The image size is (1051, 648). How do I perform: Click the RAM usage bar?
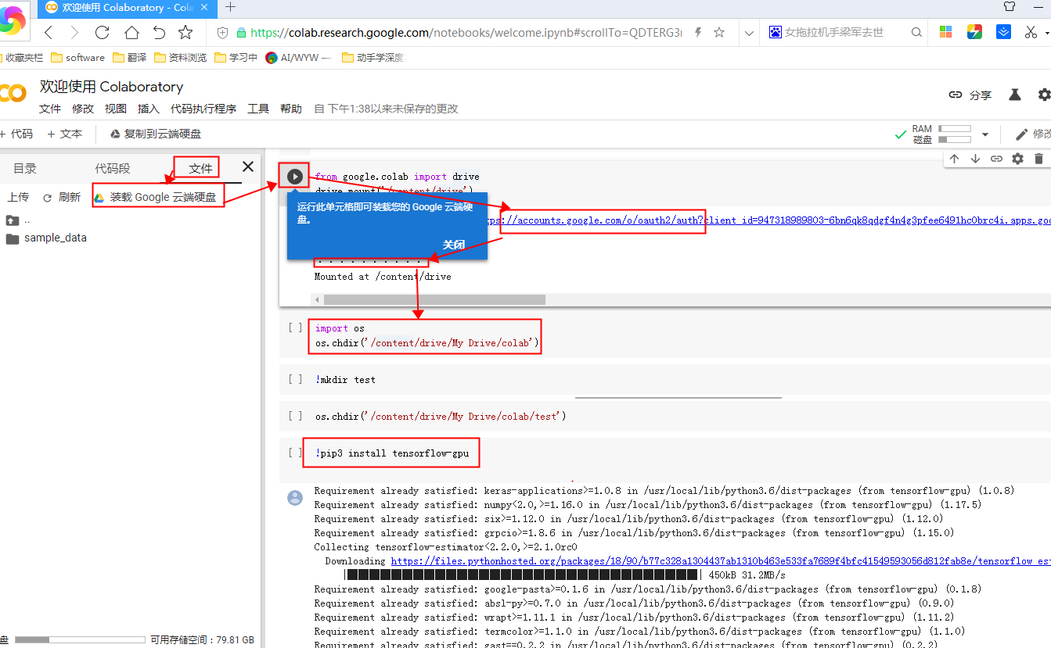tap(955, 129)
